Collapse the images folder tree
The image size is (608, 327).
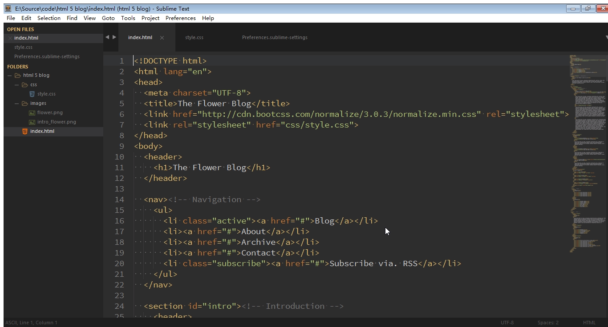tap(17, 104)
